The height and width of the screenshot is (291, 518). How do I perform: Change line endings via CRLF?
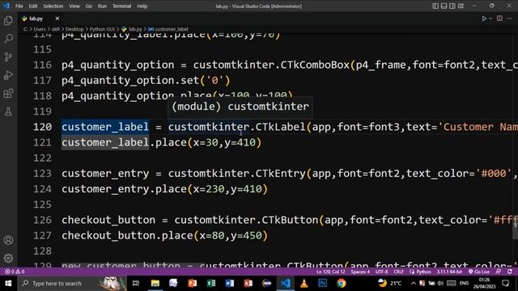point(398,272)
